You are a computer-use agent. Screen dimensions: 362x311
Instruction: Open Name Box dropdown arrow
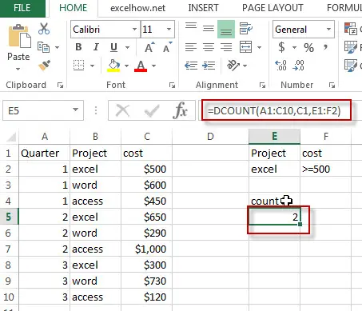tap(76, 110)
